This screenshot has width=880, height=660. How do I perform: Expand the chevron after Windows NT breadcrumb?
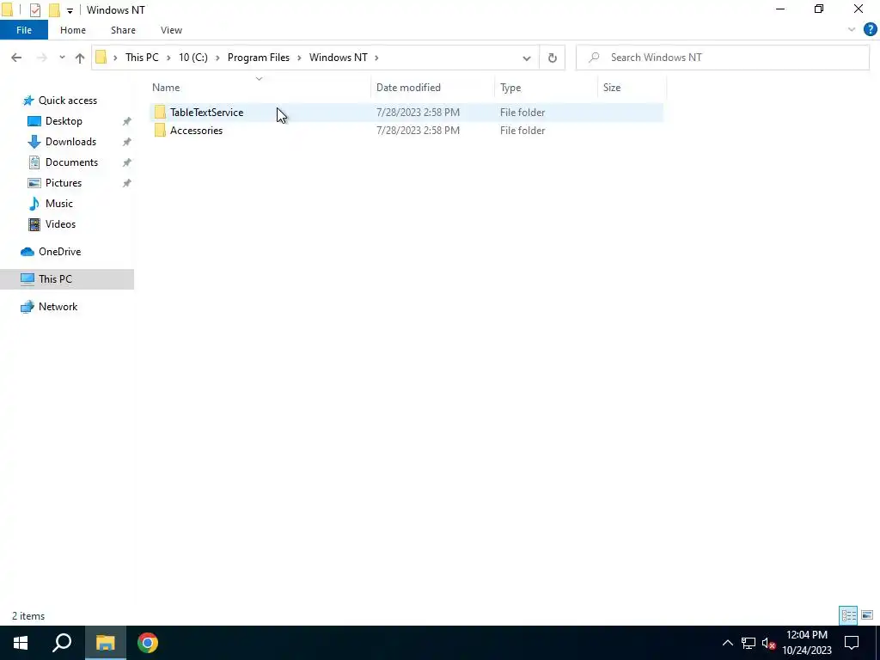coord(376,58)
